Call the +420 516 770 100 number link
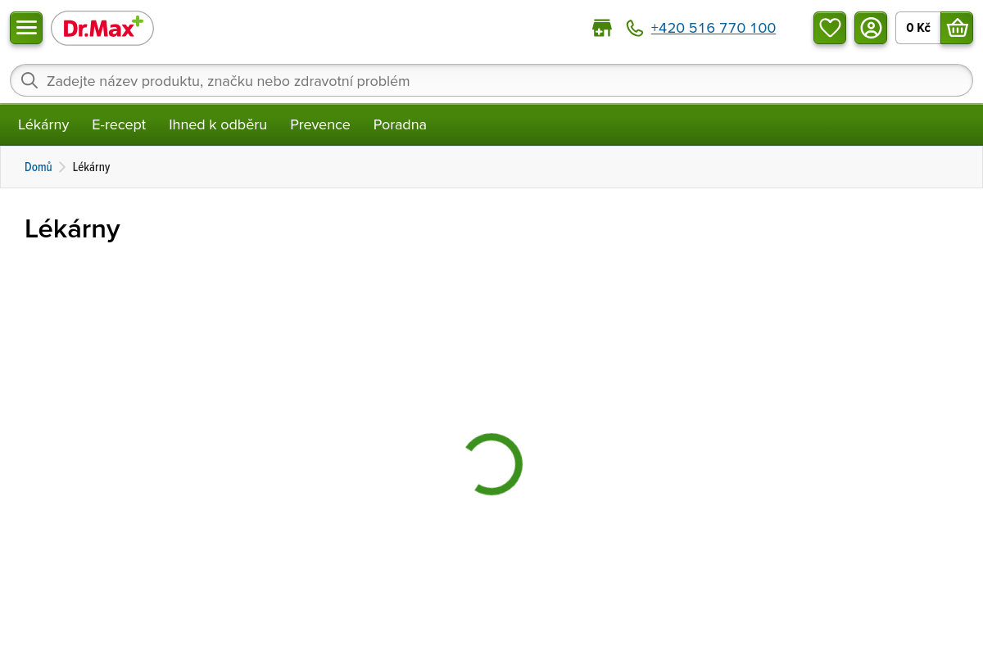 [x=713, y=28]
